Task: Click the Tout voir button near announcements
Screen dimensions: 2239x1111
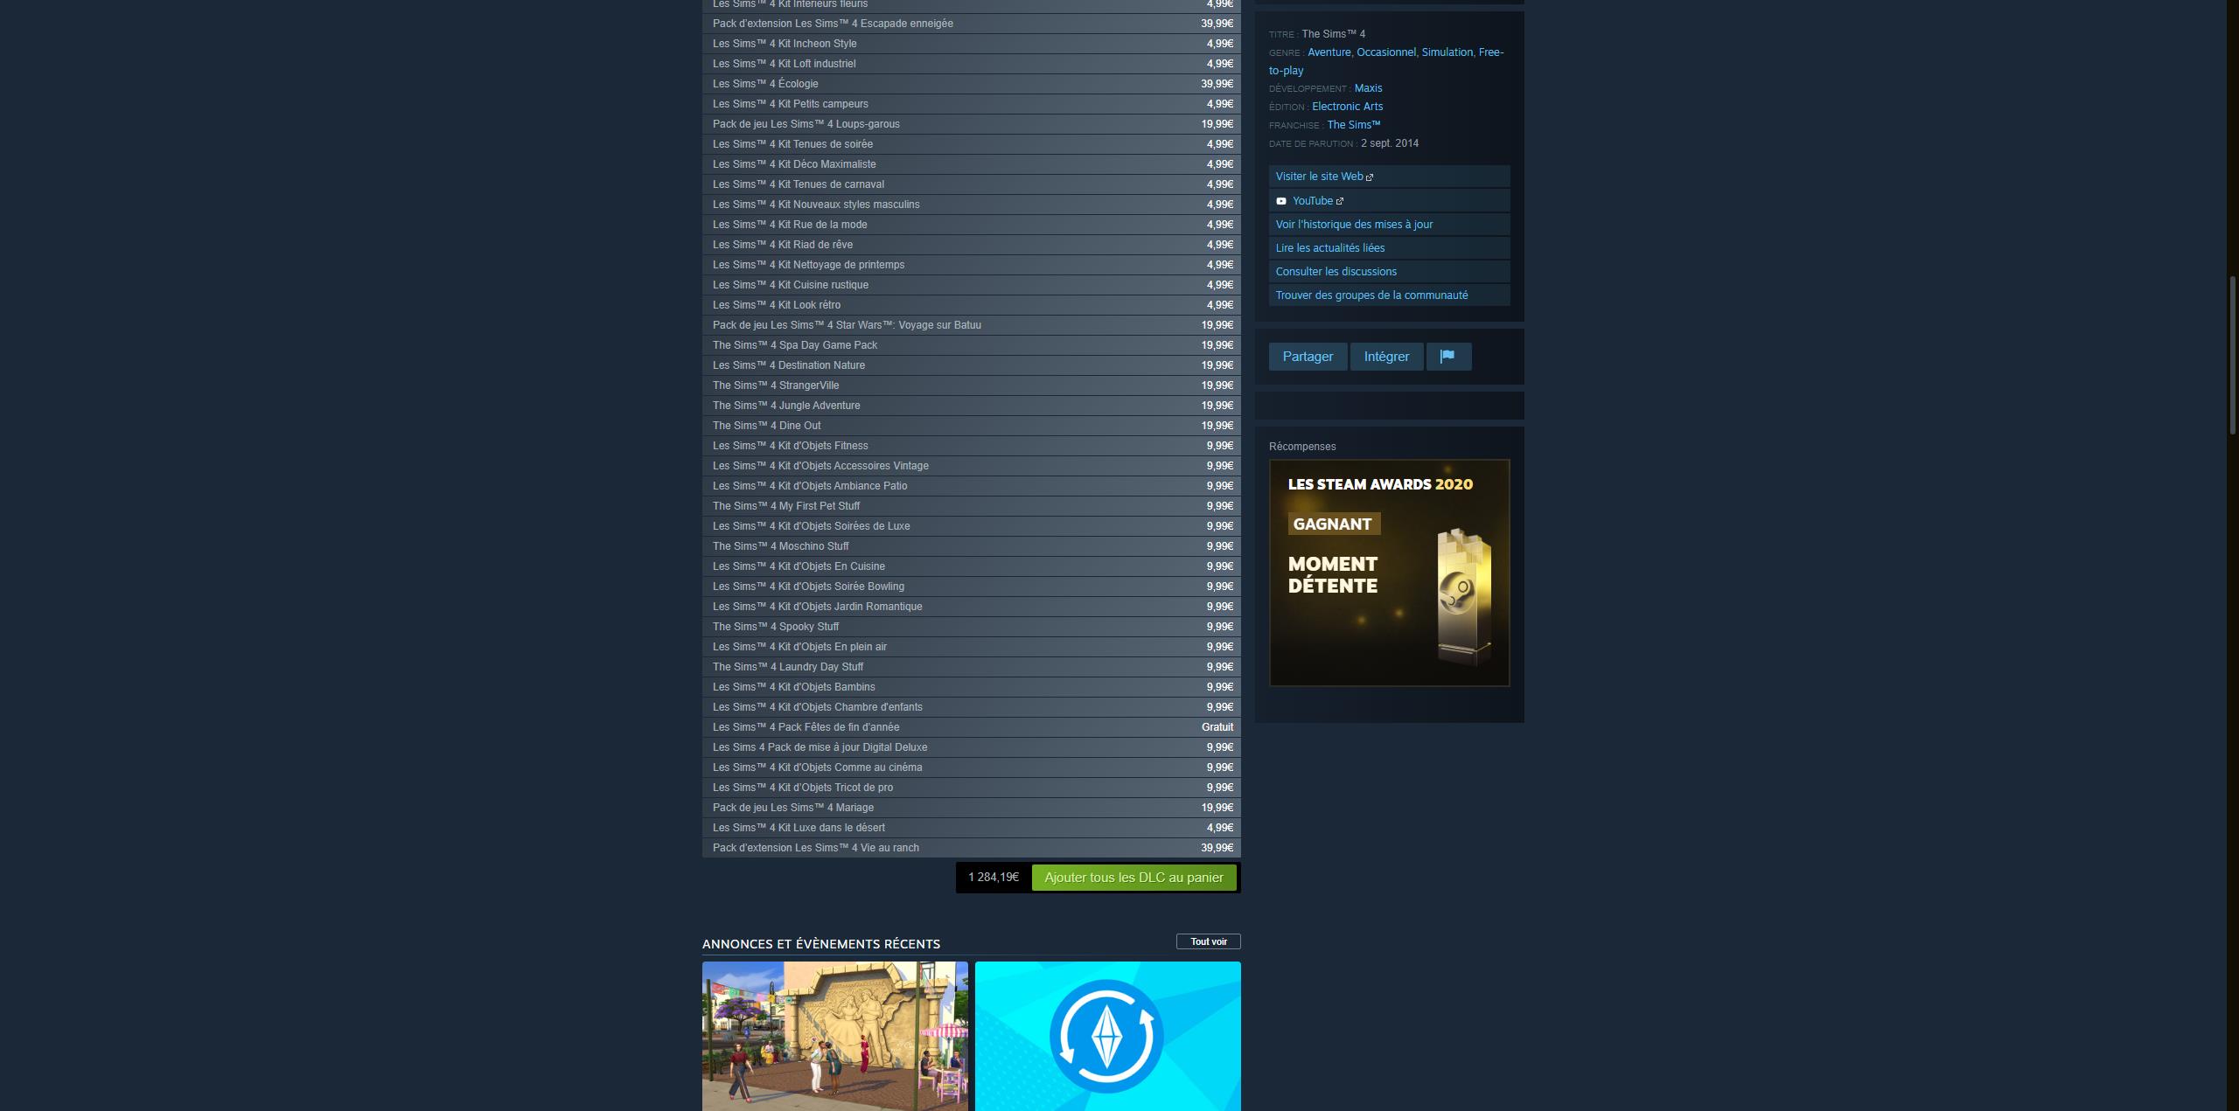Action: point(1208,941)
